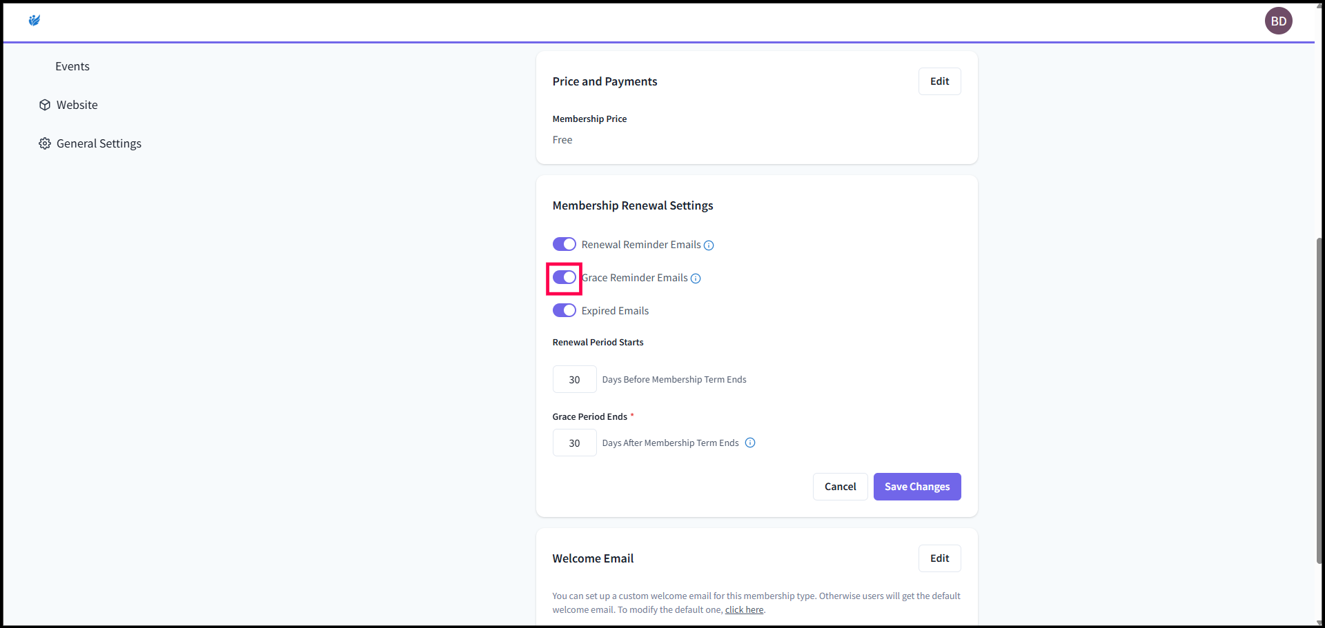The height and width of the screenshot is (628, 1325).
Task: Open General Settings in the sidebar
Action: tap(99, 143)
